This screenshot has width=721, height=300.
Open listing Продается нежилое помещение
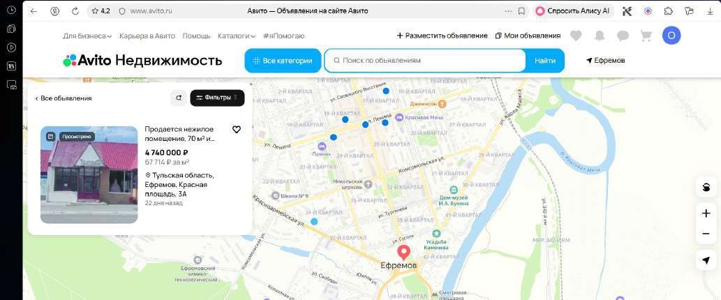click(x=180, y=134)
